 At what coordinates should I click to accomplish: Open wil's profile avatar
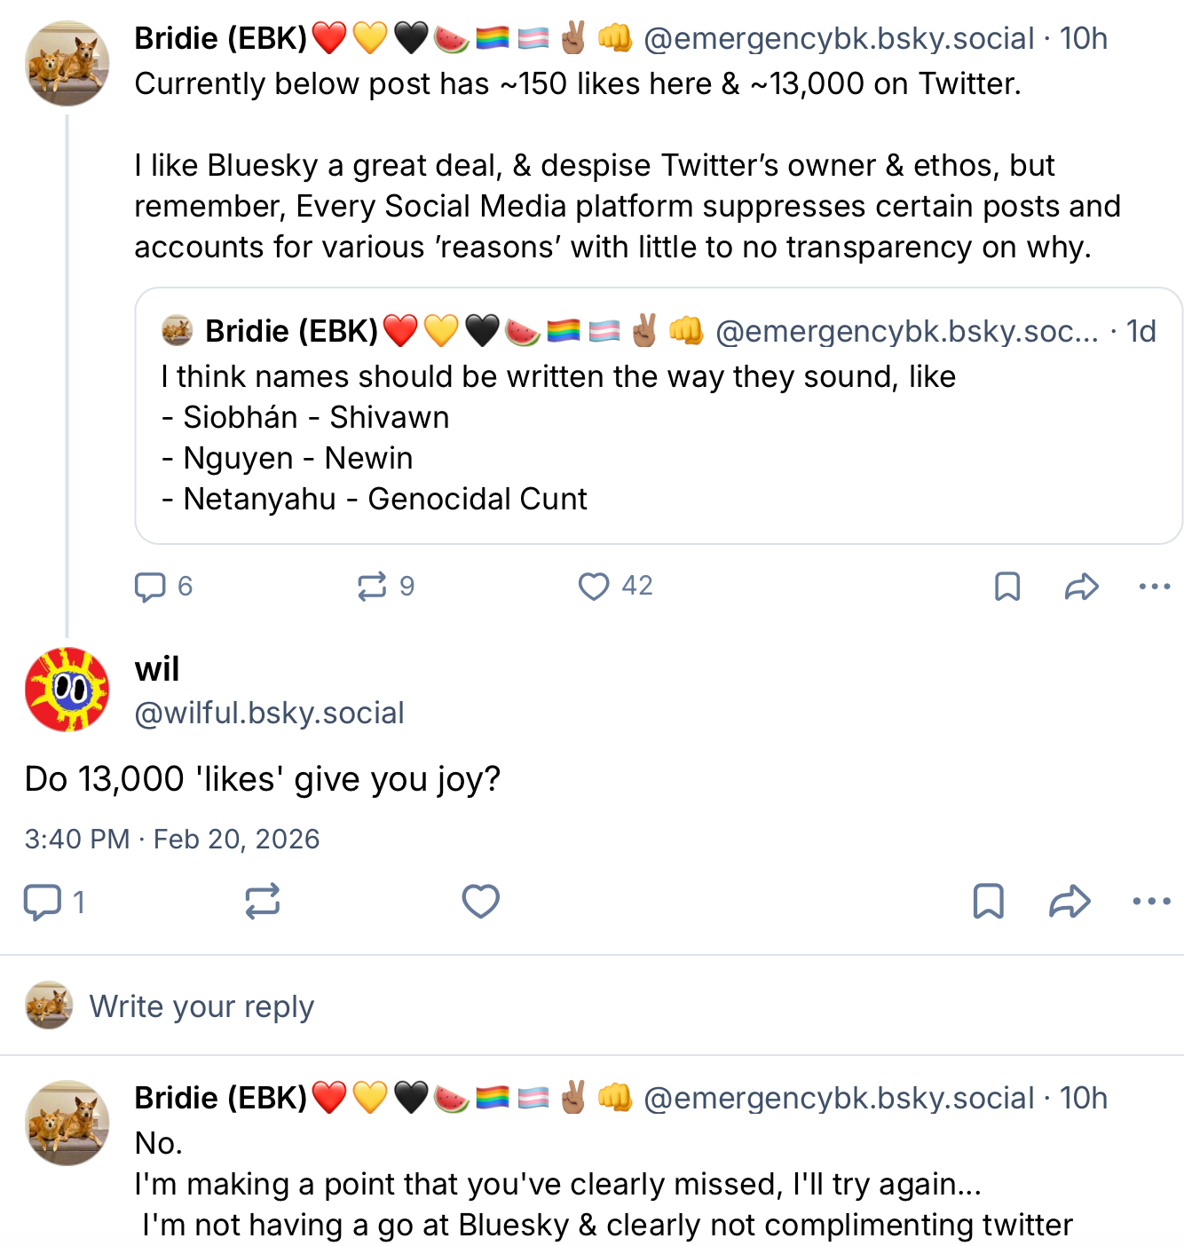click(67, 690)
